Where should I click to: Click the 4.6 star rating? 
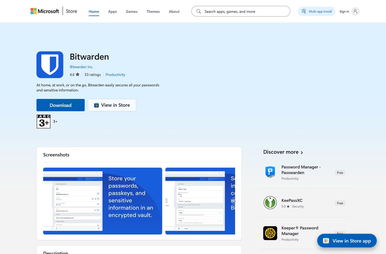point(74,75)
